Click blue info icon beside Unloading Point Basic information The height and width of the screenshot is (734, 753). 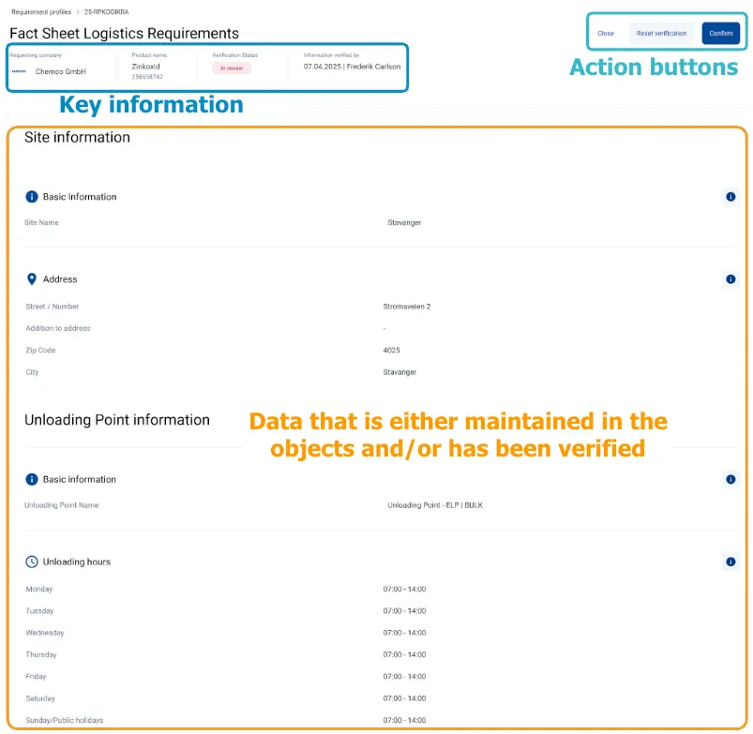tap(32, 480)
